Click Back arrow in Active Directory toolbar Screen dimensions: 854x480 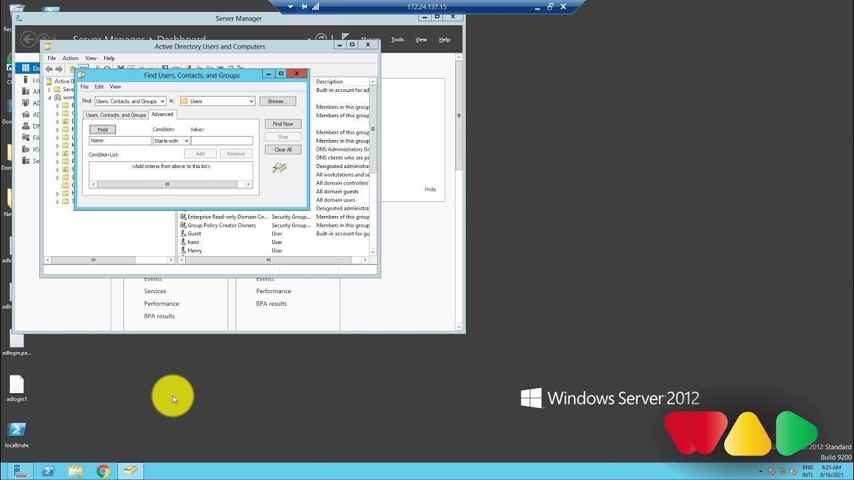pyautogui.click(x=49, y=69)
